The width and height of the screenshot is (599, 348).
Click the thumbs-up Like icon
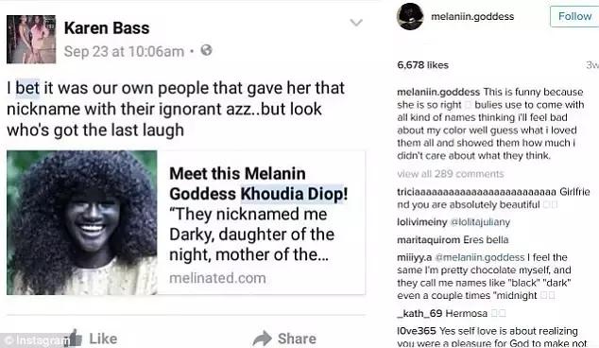click(x=74, y=338)
